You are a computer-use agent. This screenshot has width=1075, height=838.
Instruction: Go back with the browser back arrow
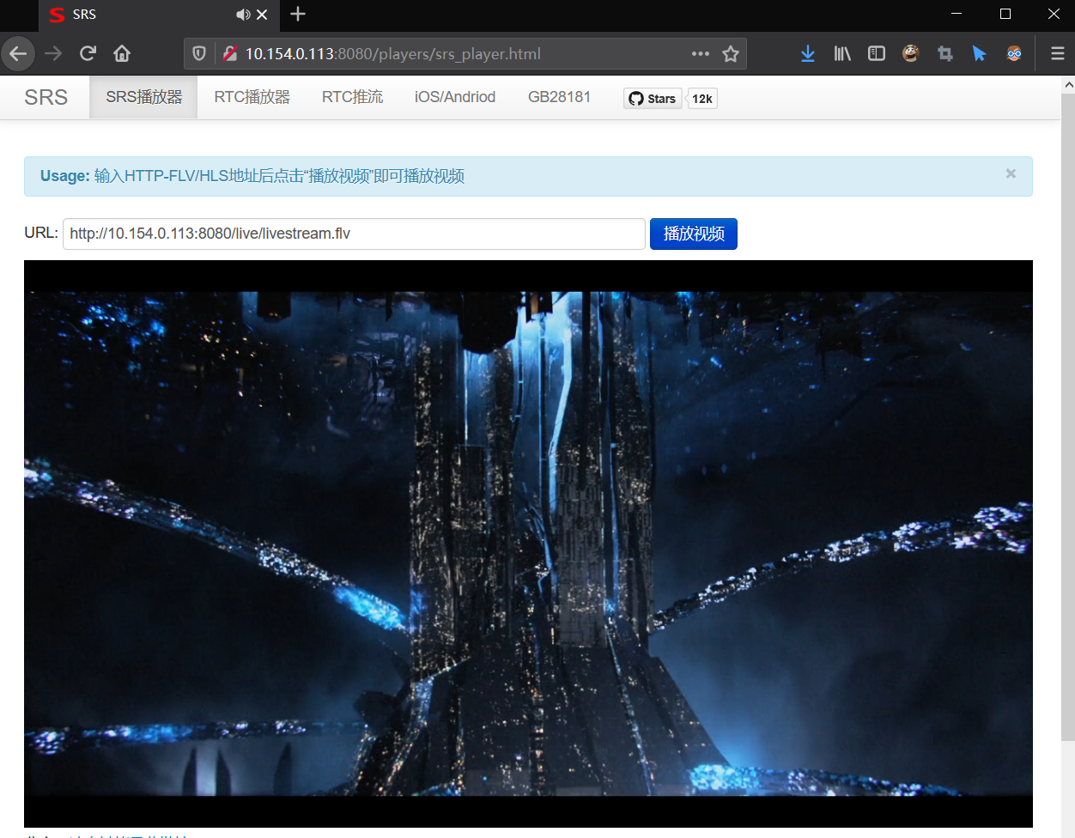pos(18,53)
